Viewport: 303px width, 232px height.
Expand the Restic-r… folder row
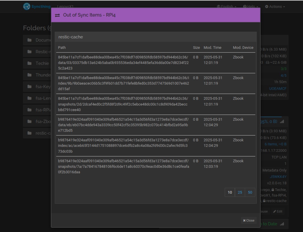click(37, 52)
